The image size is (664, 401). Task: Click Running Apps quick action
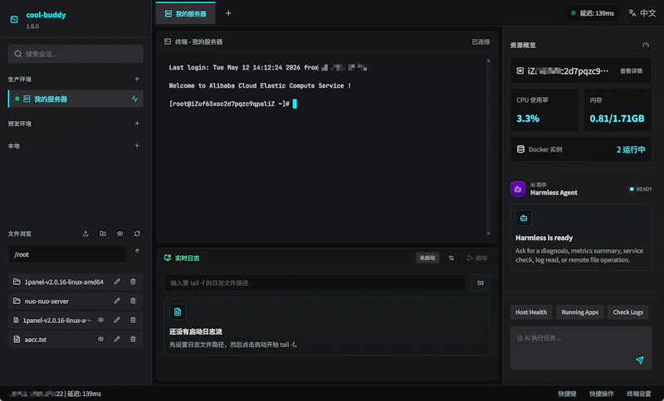(x=579, y=312)
